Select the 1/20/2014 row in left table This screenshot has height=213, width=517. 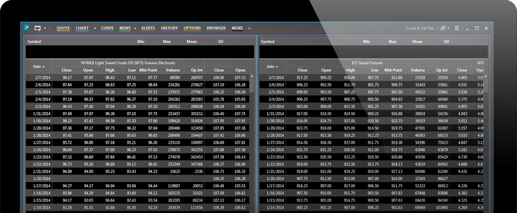click(x=138, y=179)
